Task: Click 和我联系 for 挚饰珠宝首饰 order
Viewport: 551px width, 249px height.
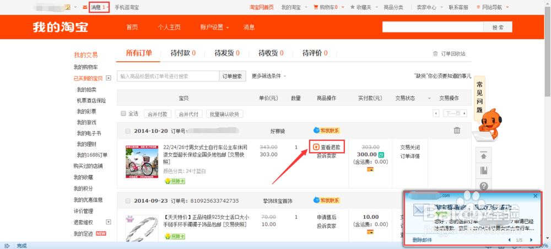Action: [x=326, y=201]
